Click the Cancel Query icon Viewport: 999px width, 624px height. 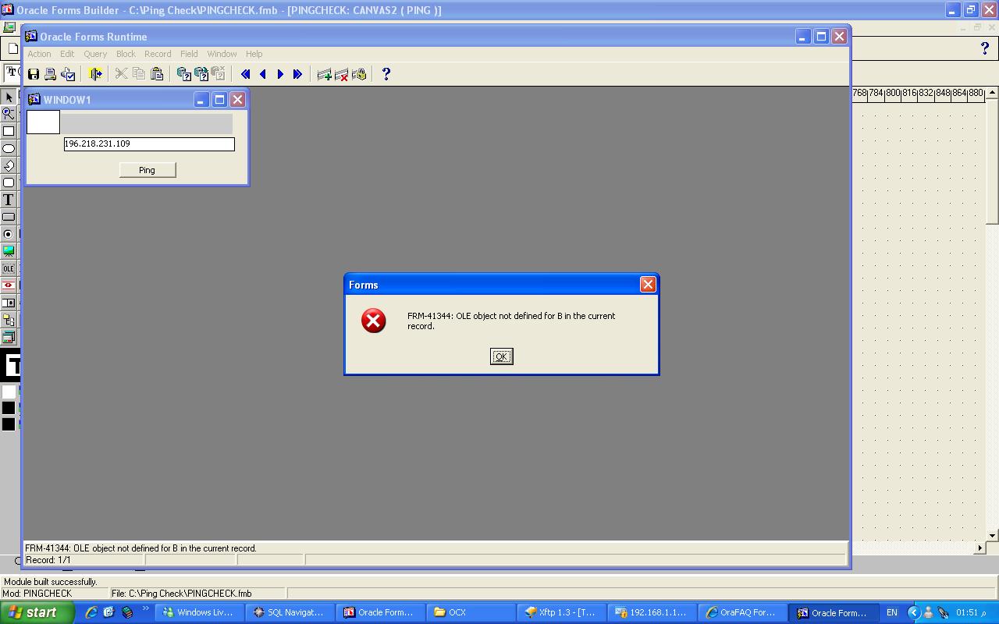[219, 74]
